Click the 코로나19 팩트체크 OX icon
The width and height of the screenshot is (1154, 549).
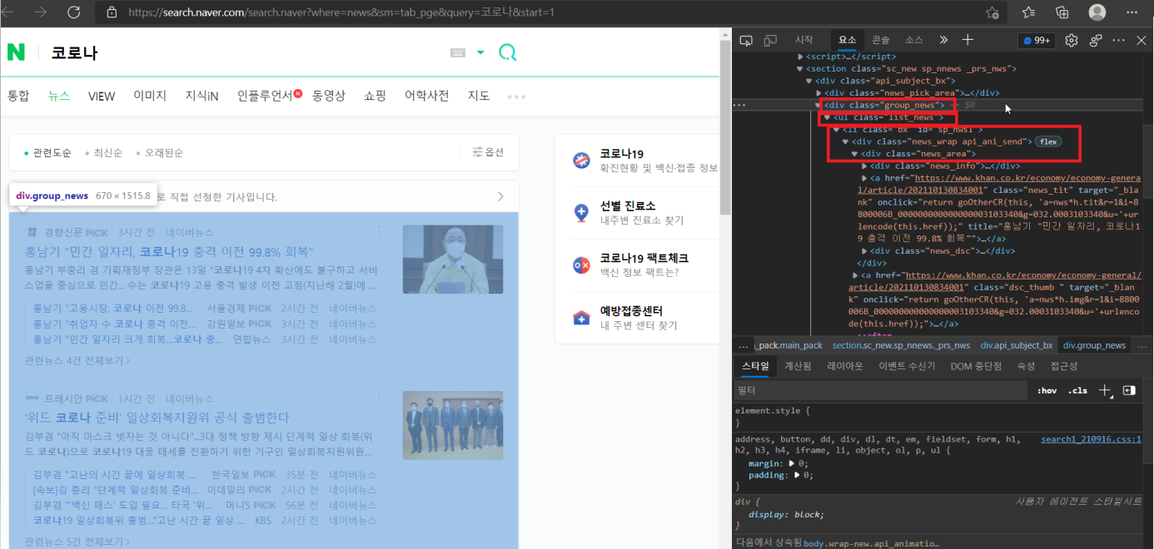click(582, 265)
